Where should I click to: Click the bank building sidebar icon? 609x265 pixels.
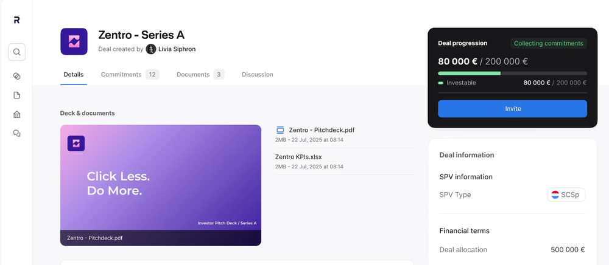click(16, 114)
